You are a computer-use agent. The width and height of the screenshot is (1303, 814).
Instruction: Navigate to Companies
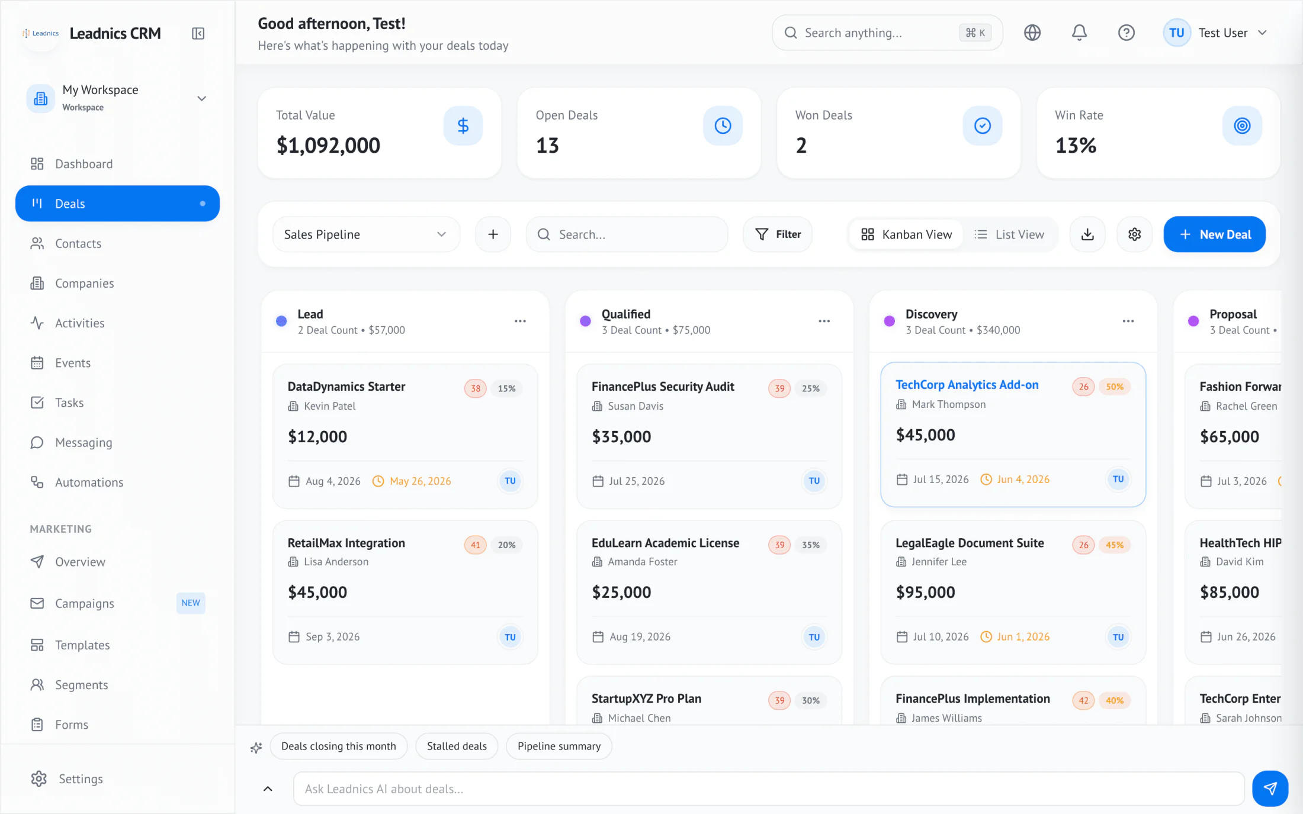[x=117, y=283]
